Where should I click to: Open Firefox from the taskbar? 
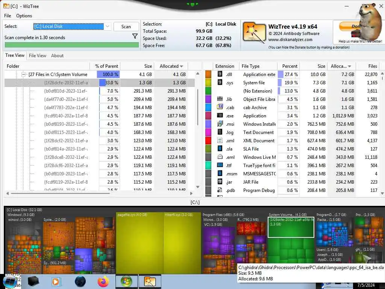coord(103,281)
